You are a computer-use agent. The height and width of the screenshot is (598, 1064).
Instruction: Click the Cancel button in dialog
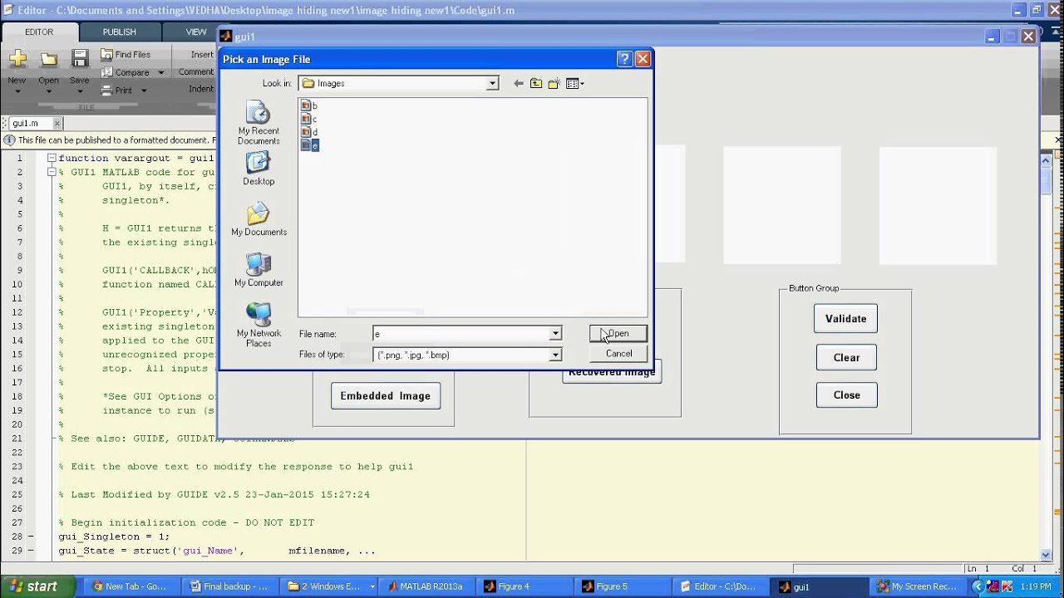pyautogui.click(x=618, y=353)
